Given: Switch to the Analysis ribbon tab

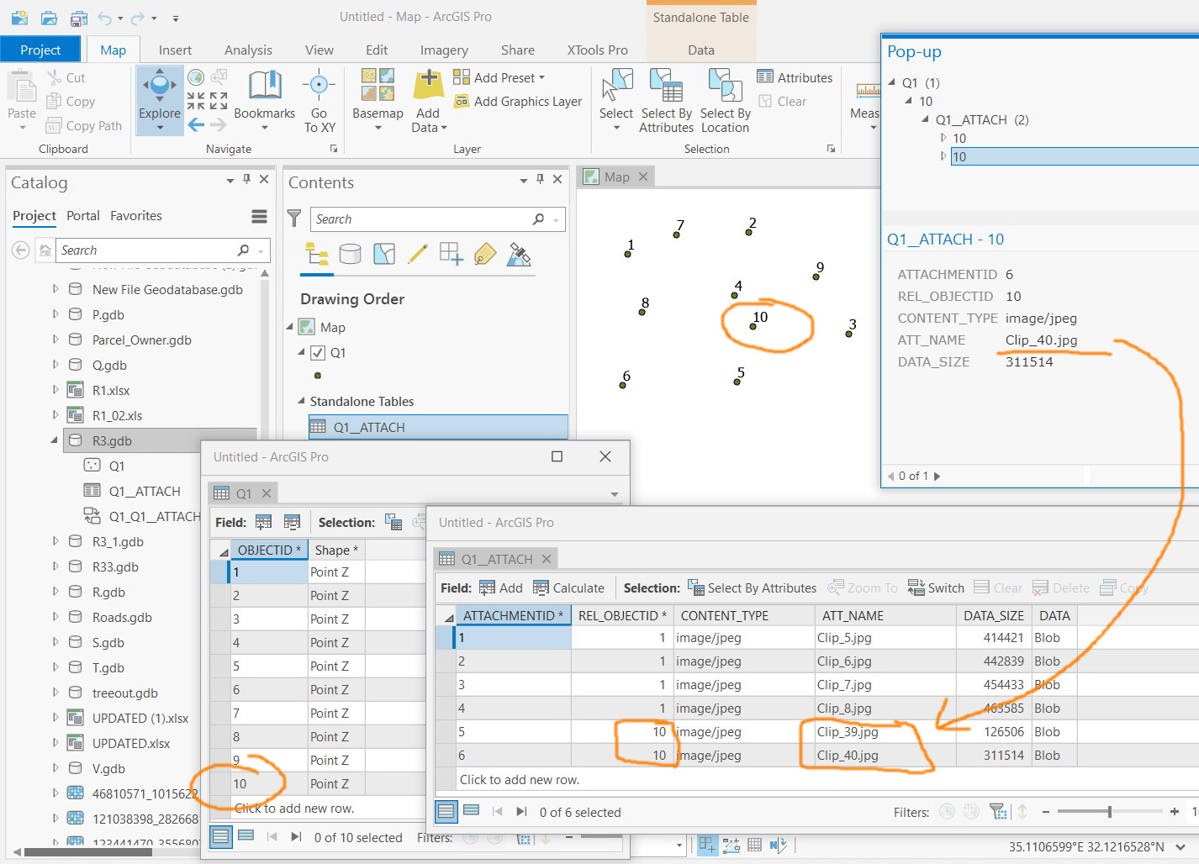Looking at the screenshot, I should click(x=248, y=50).
